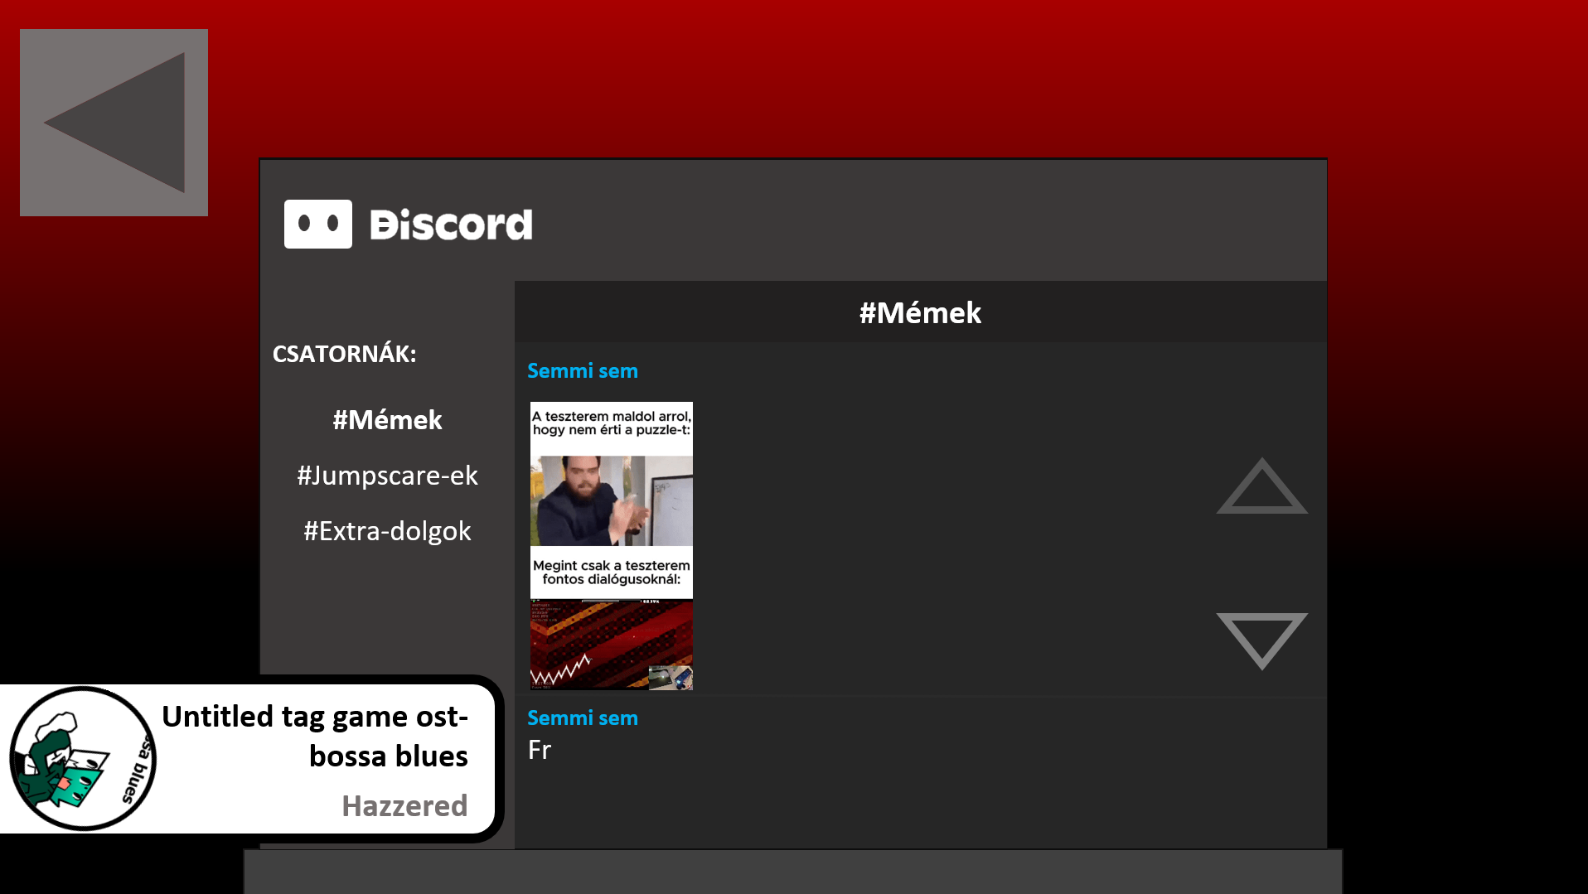Click the large back arrow button
Image resolution: width=1588 pixels, height=894 pixels.
point(114,123)
